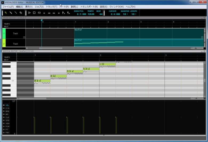Start playback with the Play button

(29, 13)
